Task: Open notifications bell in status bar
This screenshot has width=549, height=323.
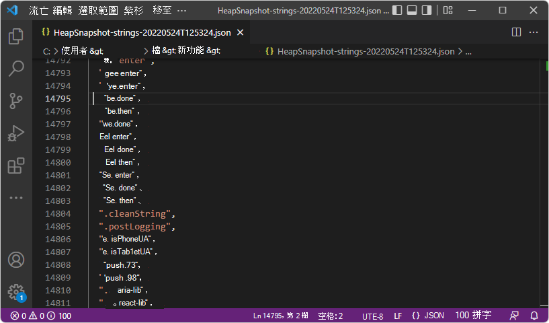Action: [534, 316]
